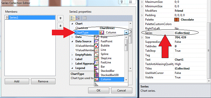This screenshot has height=98, width=211.
Task: Click the Chocolate palette swatch
Action: pyautogui.click(x=177, y=20)
